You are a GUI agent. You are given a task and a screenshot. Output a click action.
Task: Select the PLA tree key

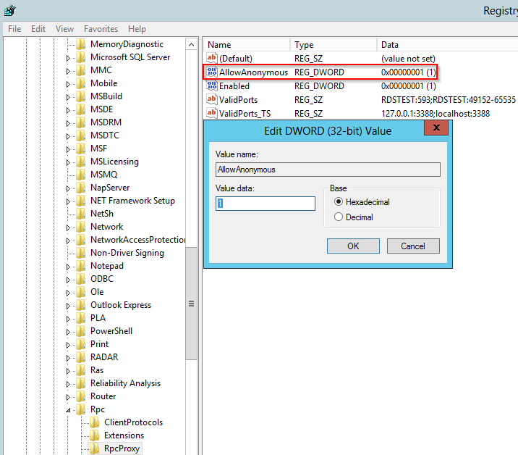(x=98, y=318)
